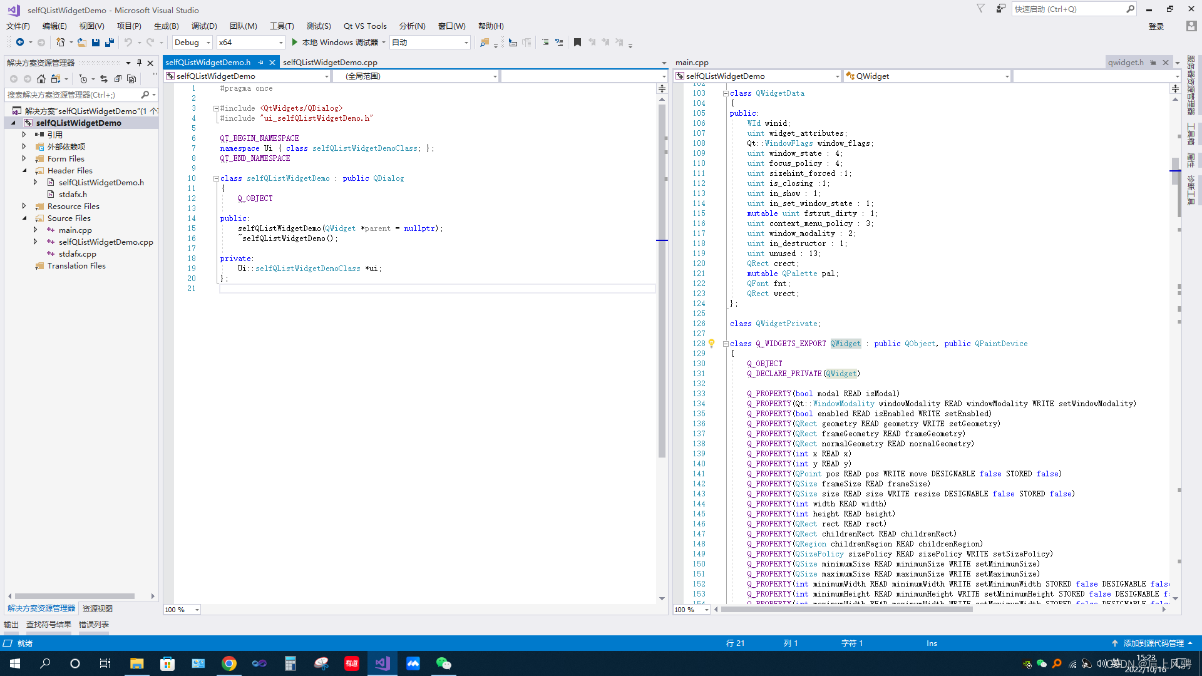Show all files in Solution Explorer
1202x676 pixels.
coord(131,78)
